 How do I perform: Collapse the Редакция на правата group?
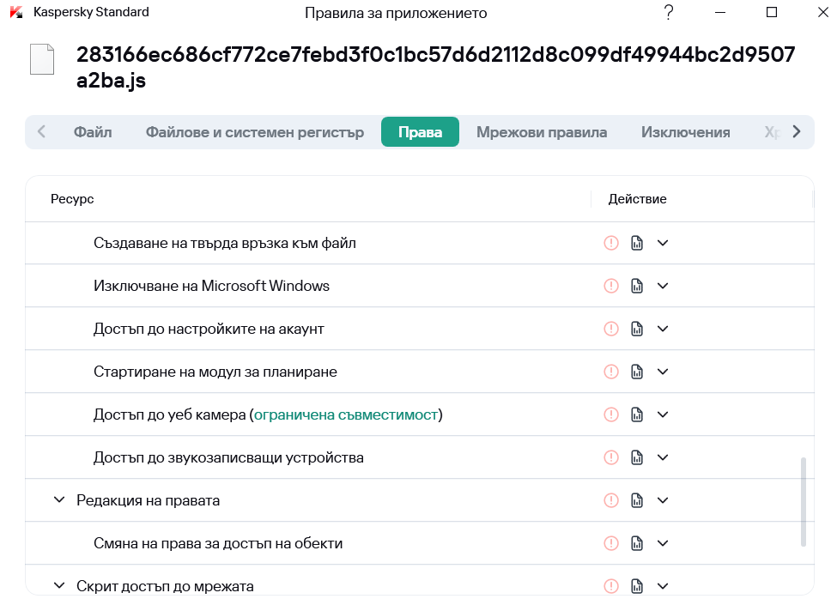coord(59,499)
